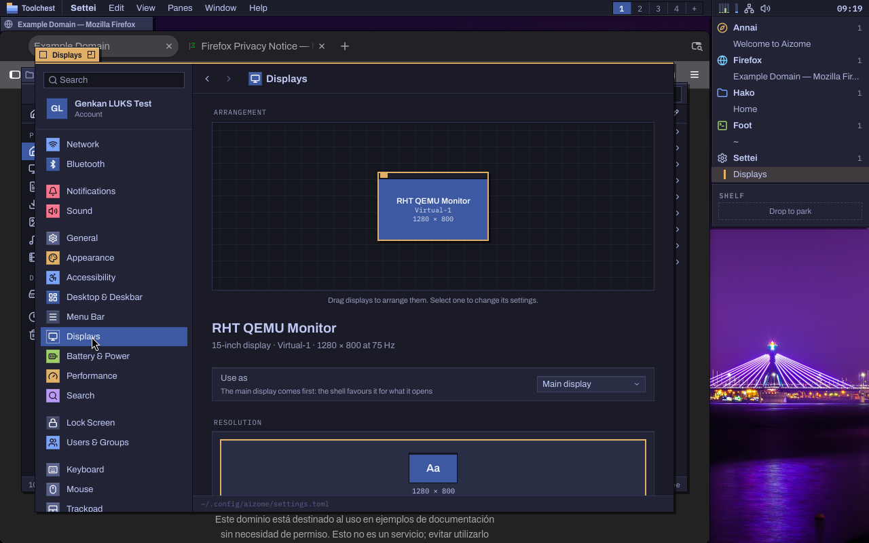Viewport: 869px width, 543px height.
Task: Click the Annai compass icon in panel
Action: 722,28
